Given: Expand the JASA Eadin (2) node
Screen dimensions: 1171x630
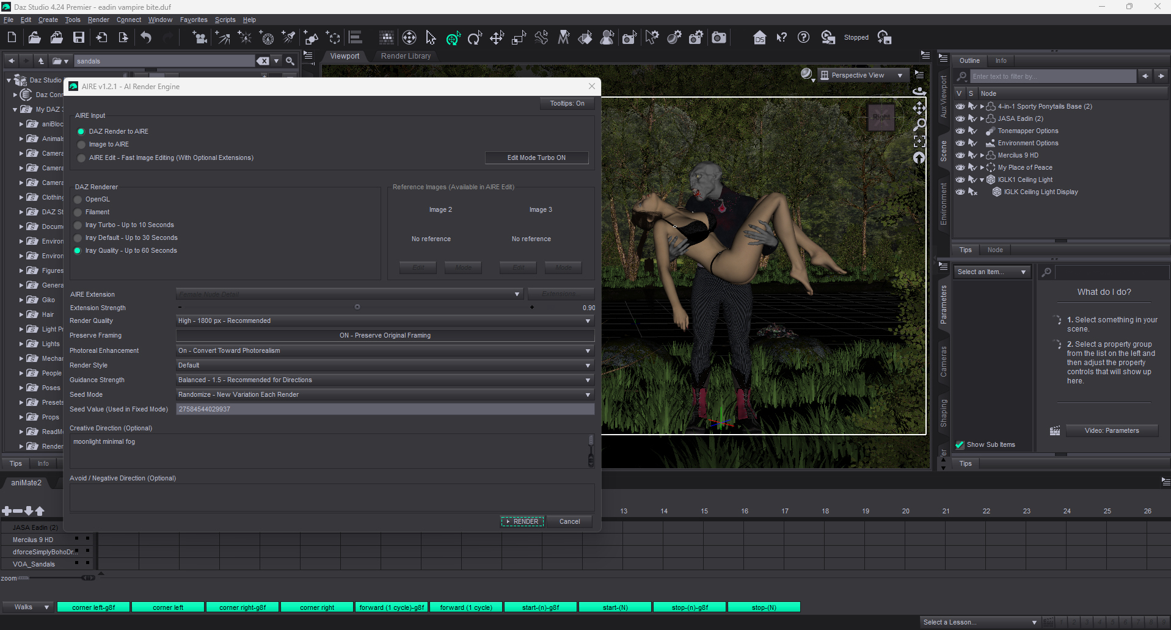Looking at the screenshot, I should tap(982, 118).
